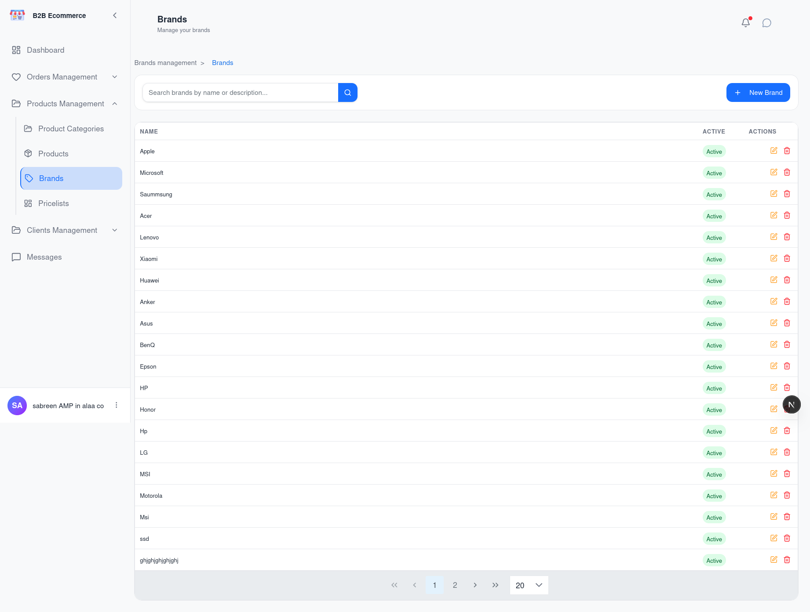Edit the Microsoft brand
This screenshot has height=612, width=810.
tap(774, 172)
